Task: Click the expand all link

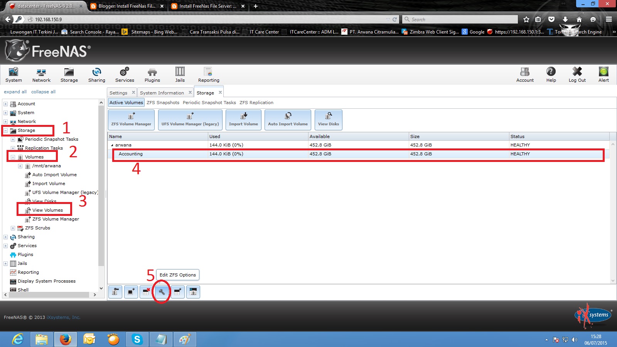Action: click(15, 92)
